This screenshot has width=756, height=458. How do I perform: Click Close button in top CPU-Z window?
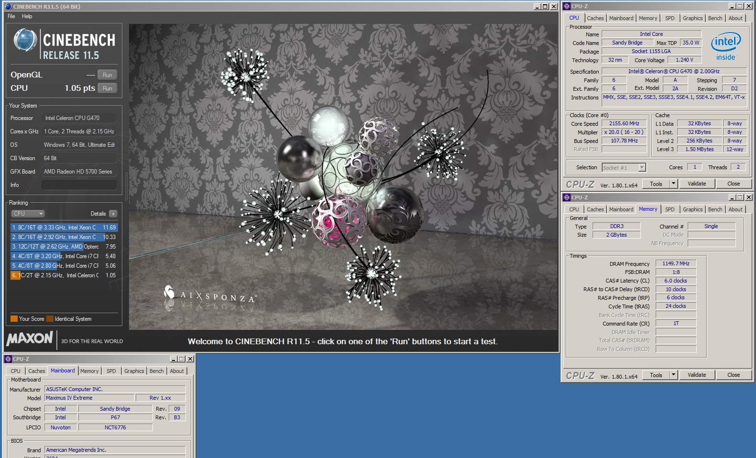click(734, 184)
